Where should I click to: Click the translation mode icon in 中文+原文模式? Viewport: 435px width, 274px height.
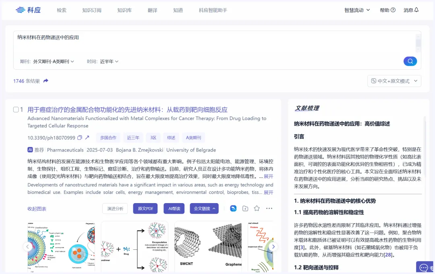click(x=374, y=81)
